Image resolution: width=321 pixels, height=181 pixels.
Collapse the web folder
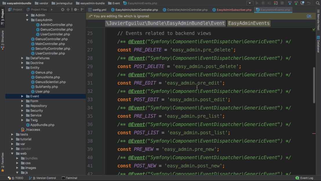click(x=12, y=153)
